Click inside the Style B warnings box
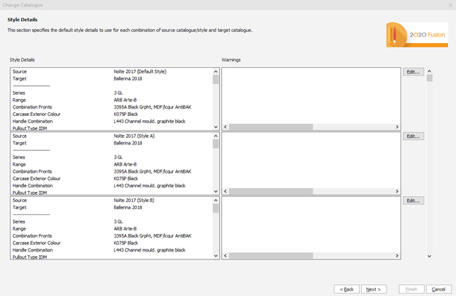This screenshot has height=296, width=456. click(x=311, y=225)
